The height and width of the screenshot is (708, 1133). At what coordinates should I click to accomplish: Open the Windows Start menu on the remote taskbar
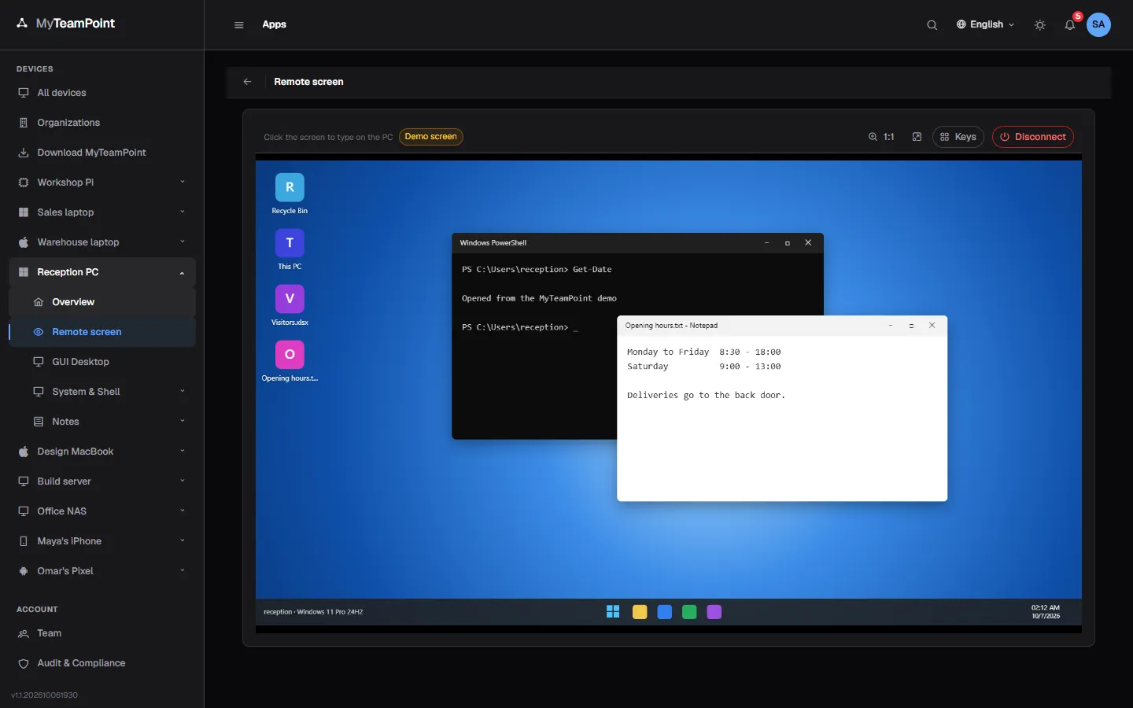click(x=613, y=612)
